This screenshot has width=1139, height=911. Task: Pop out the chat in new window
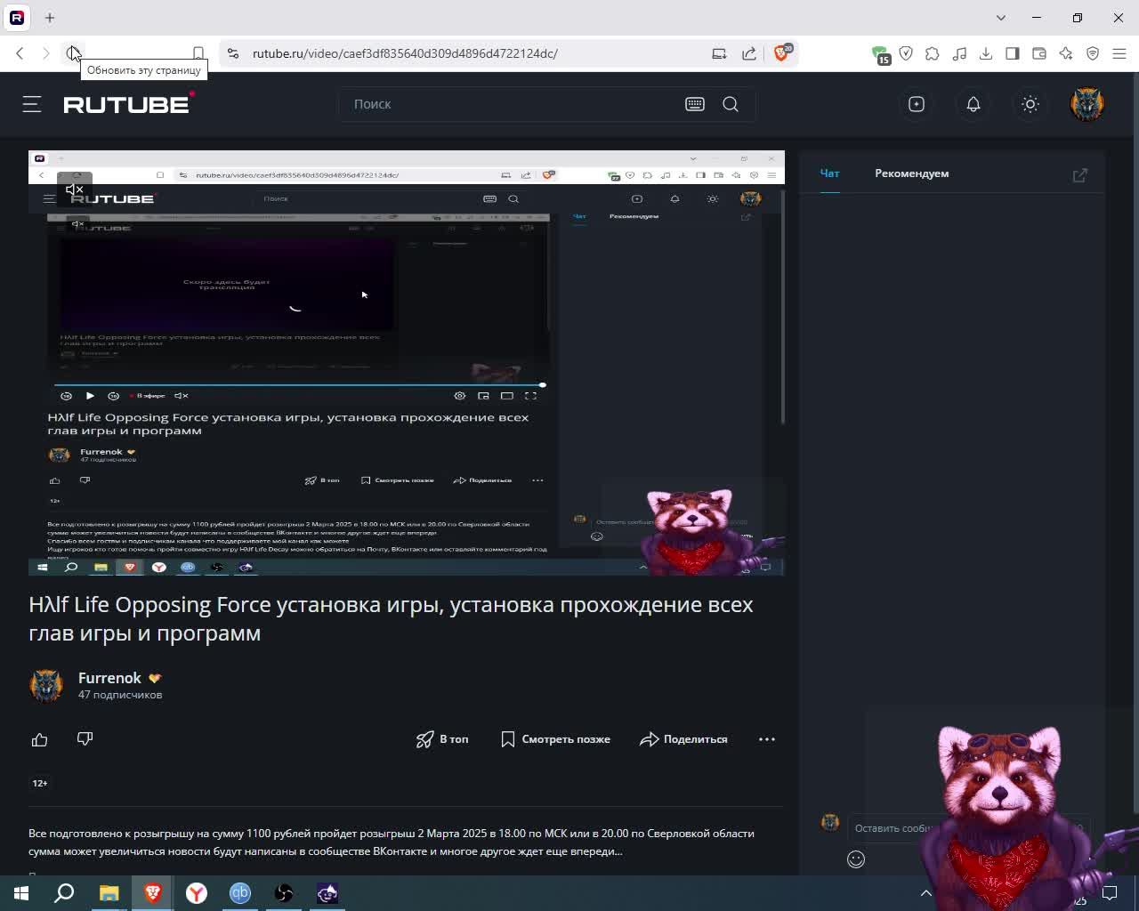tap(1080, 175)
